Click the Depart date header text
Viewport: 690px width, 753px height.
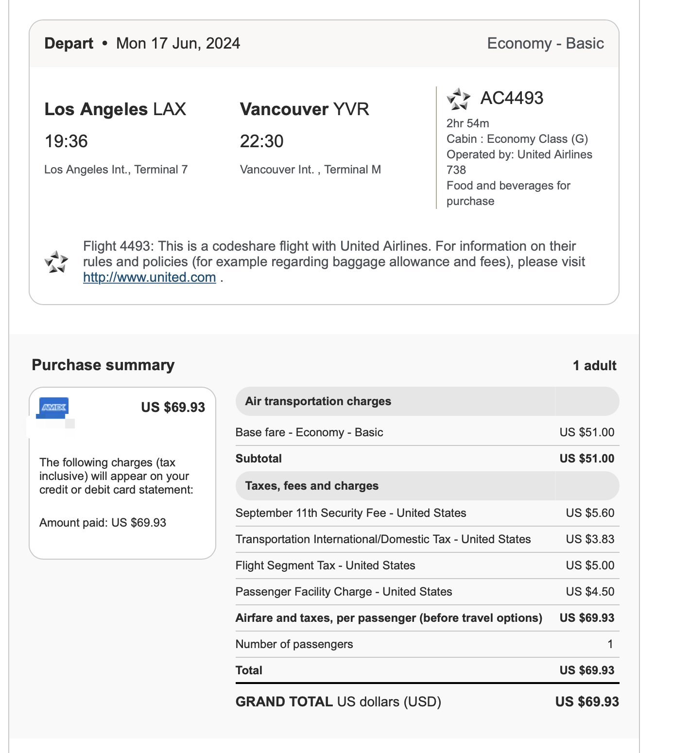click(142, 43)
